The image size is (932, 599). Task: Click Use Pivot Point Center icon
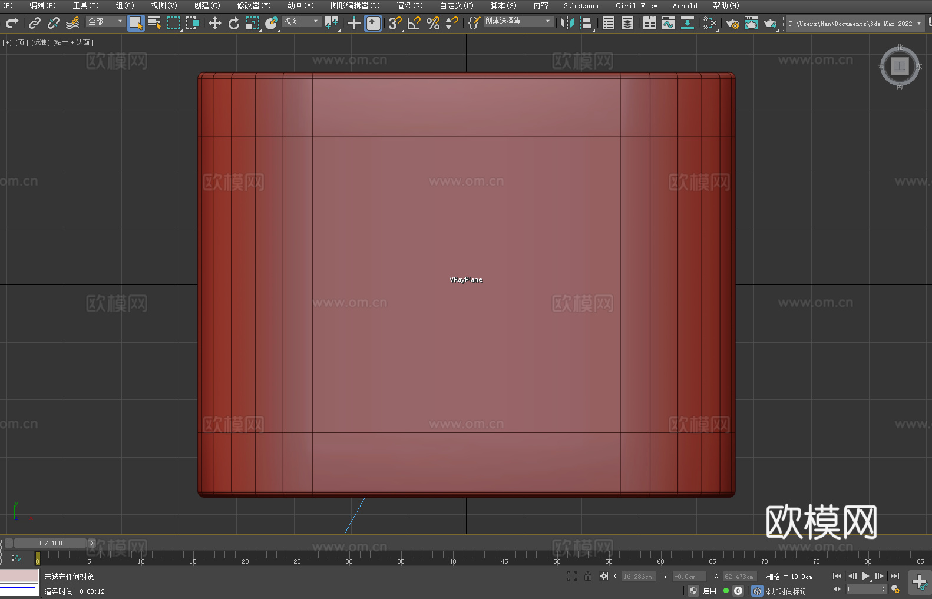(x=332, y=23)
